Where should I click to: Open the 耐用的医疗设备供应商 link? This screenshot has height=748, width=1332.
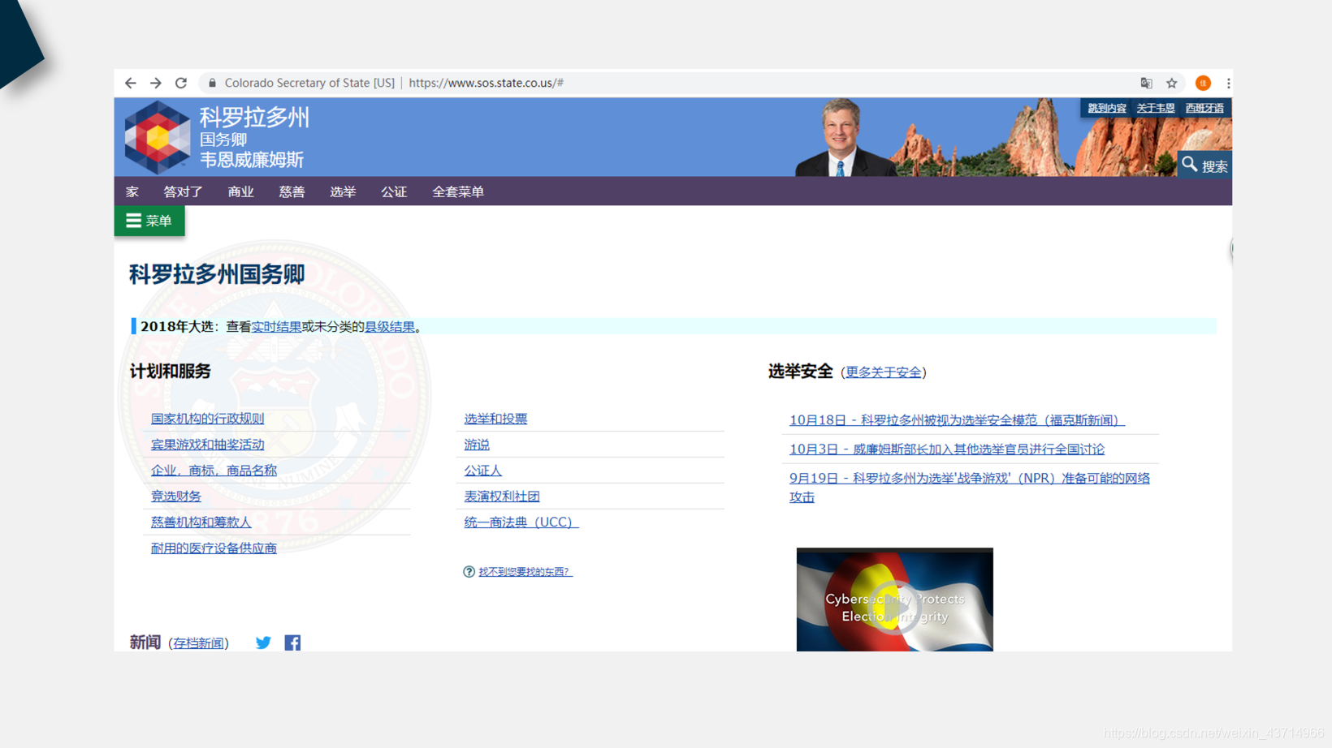pyautogui.click(x=214, y=548)
